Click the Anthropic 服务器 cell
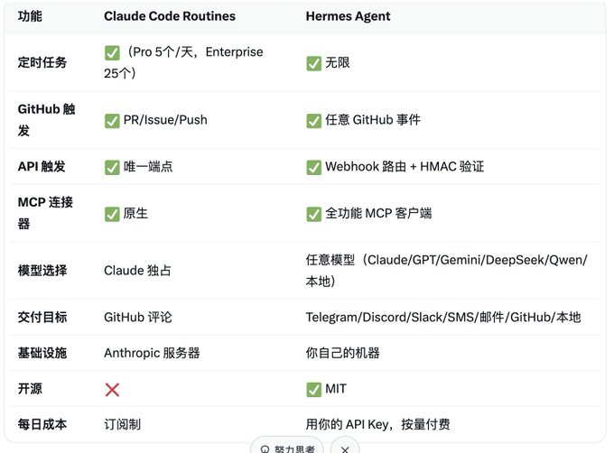Screen dimensions: 614x453 pos(152,353)
